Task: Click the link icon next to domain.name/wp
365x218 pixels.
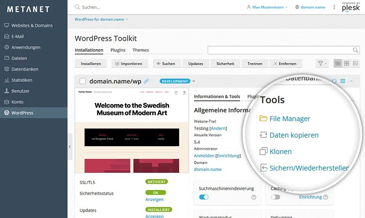Action: (x=146, y=81)
